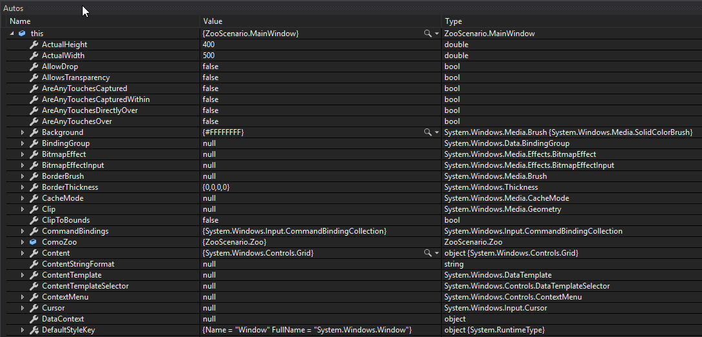The image size is (702, 337).
Task: Expand the Background property node
Action: pos(23,132)
